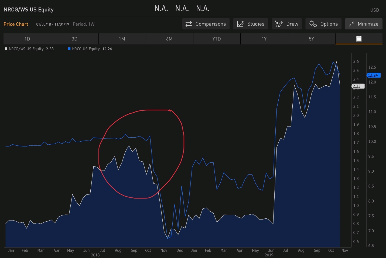Image resolution: width=386 pixels, height=258 pixels.
Task: Select the NRCG US Equity legend label
Action: click(x=86, y=49)
